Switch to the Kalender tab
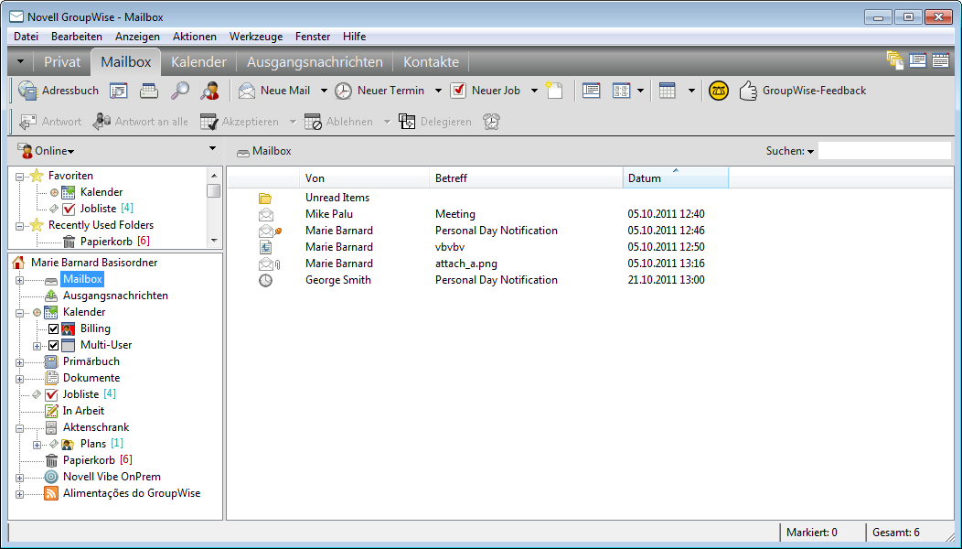962x549 pixels. pyautogui.click(x=198, y=62)
